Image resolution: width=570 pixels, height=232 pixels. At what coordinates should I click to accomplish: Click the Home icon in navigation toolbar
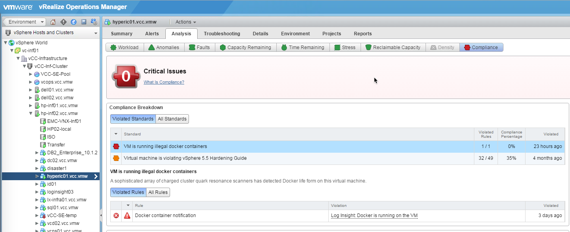point(53,22)
